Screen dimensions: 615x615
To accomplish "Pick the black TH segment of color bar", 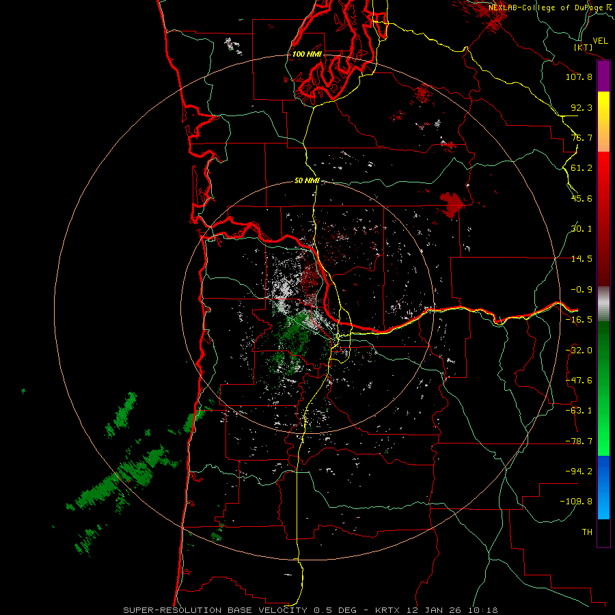I will tap(603, 532).
